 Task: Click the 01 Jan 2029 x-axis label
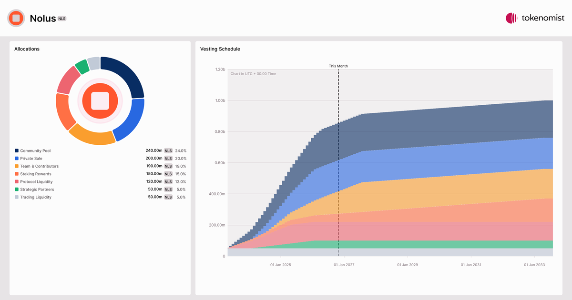(x=408, y=264)
